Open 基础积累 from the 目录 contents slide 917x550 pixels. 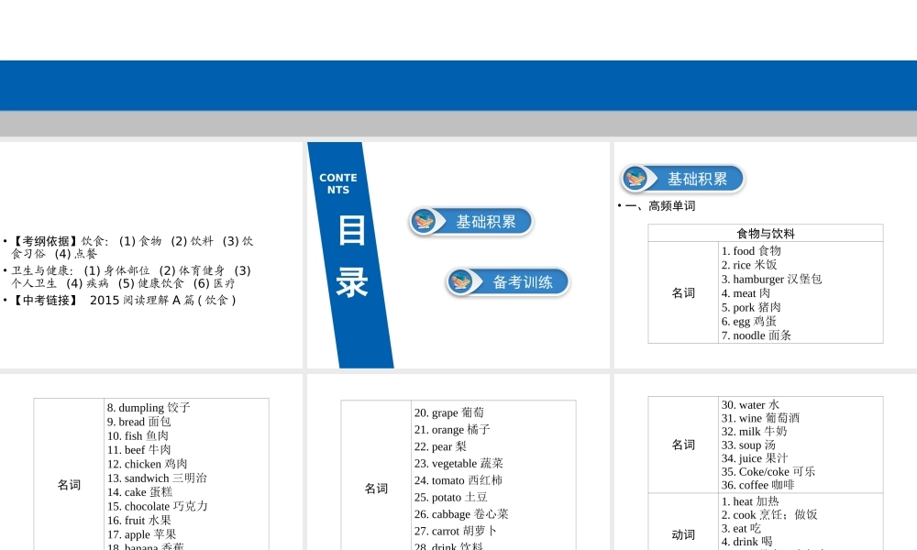[471, 222]
